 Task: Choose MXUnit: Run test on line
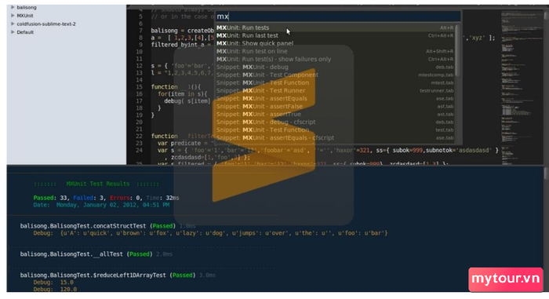click(x=335, y=51)
